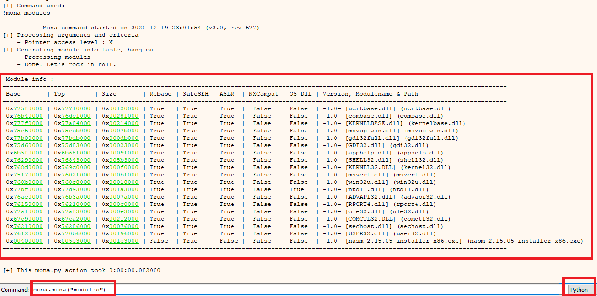The height and width of the screenshot is (296, 597).
Task: Open size value 00281000 for combase.dll
Action: pyautogui.click(x=124, y=116)
